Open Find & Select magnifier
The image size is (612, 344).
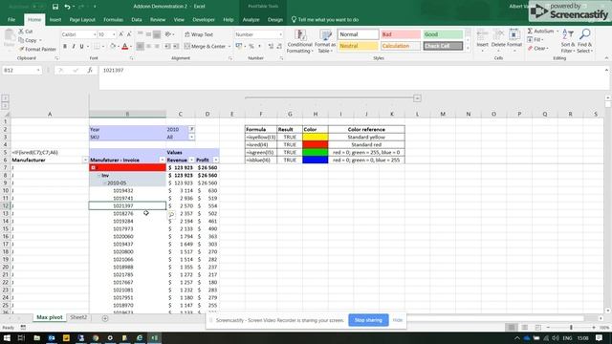tap(584, 40)
